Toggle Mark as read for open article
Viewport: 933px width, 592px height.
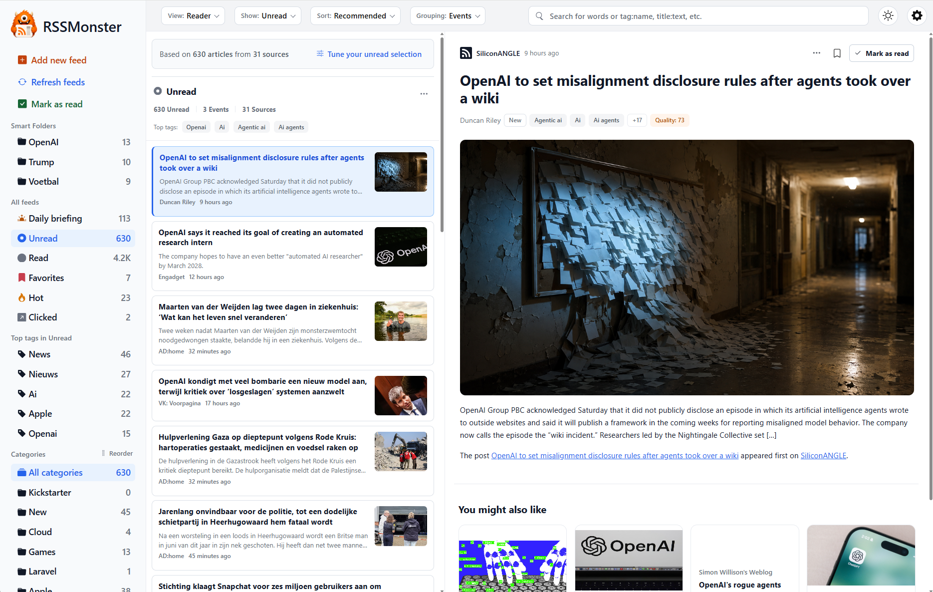click(882, 53)
